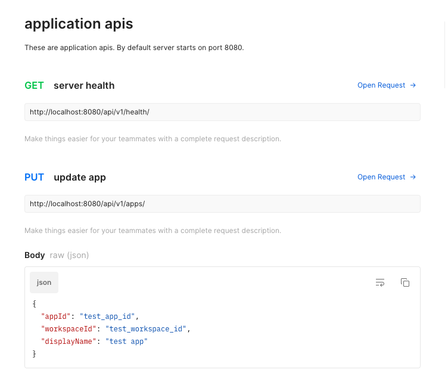
Task: Toggle line wrap in JSON body
Action: [x=380, y=282]
